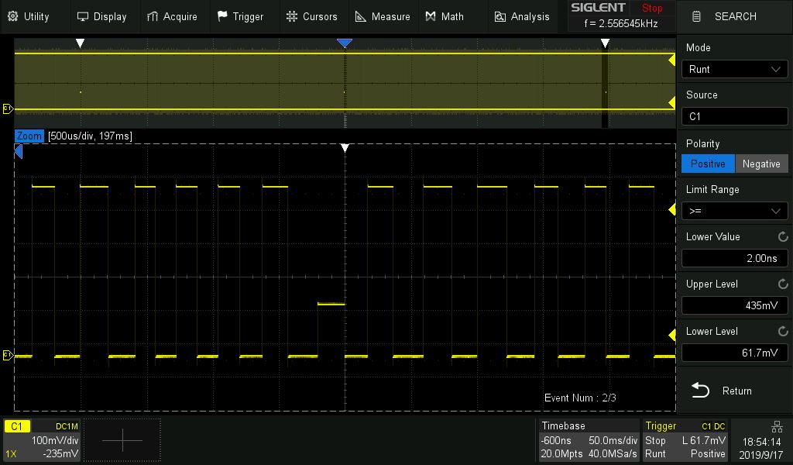Open the Timebase settings box
The width and height of the screenshot is (793, 465).
pyautogui.click(x=589, y=440)
